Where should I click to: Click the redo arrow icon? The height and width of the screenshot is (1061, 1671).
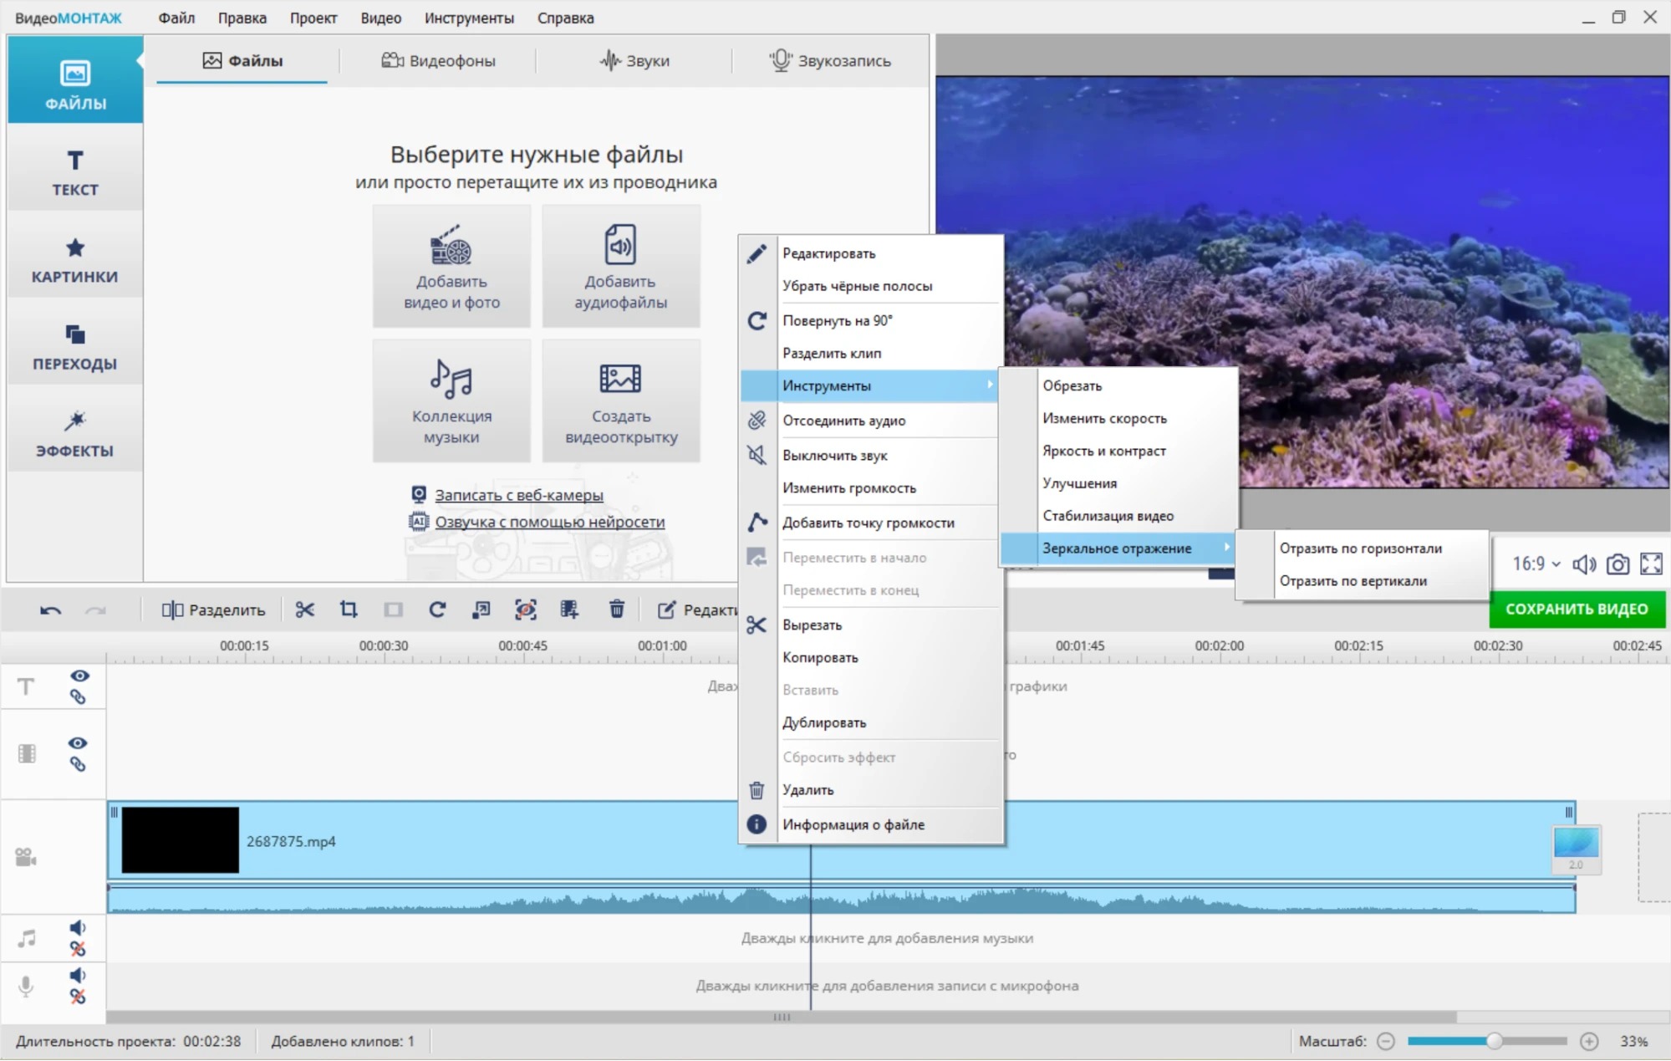[96, 610]
